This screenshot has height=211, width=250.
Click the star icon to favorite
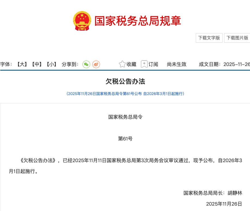pyautogui.click(x=122, y=64)
